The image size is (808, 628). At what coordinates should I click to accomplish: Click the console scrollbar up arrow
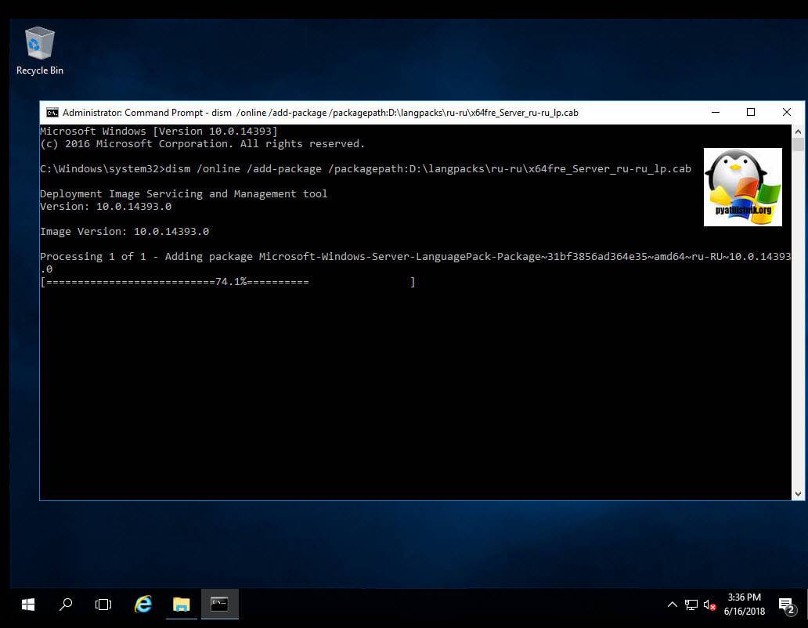798,132
